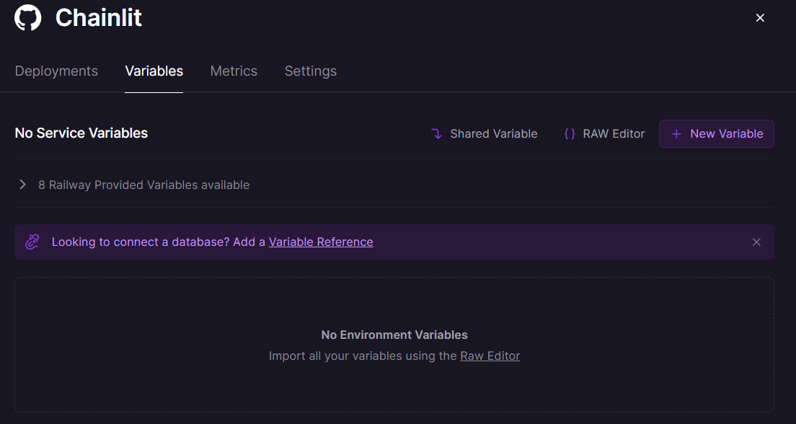Click the GitHub logo icon beside Chainlit
Image resolution: width=796 pixels, height=424 pixels.
27,18
